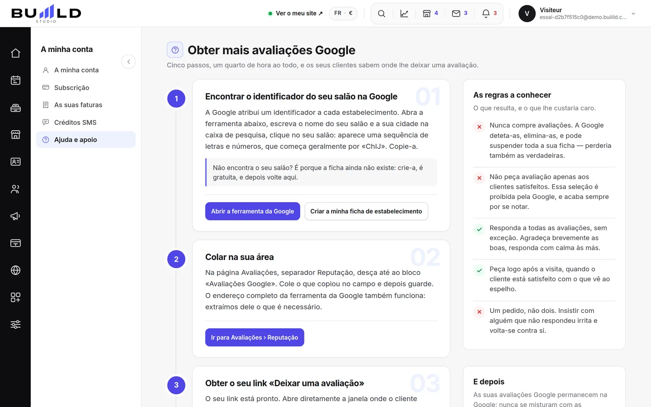Open the cash register icon in the sidebar
Image resolution: width=651 pixels, height=407 pixels.
[x=15, y=108]
